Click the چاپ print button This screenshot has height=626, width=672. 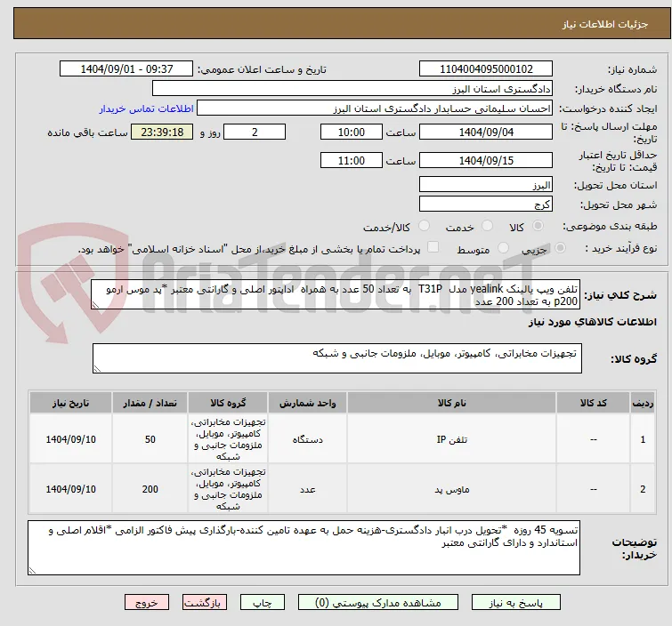click(x=262, y=603)
